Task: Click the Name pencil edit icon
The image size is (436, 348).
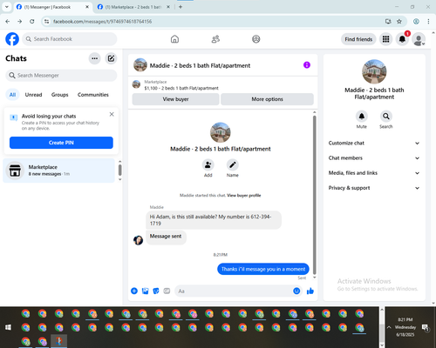Action: [233, 164]
